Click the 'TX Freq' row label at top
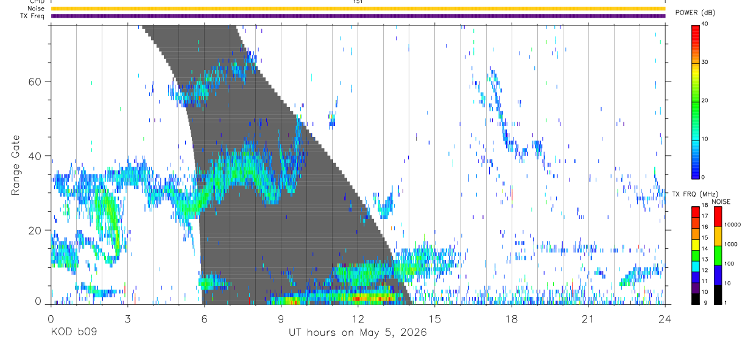This screenshot has width=748, height=345. click(x=33, y=16)
